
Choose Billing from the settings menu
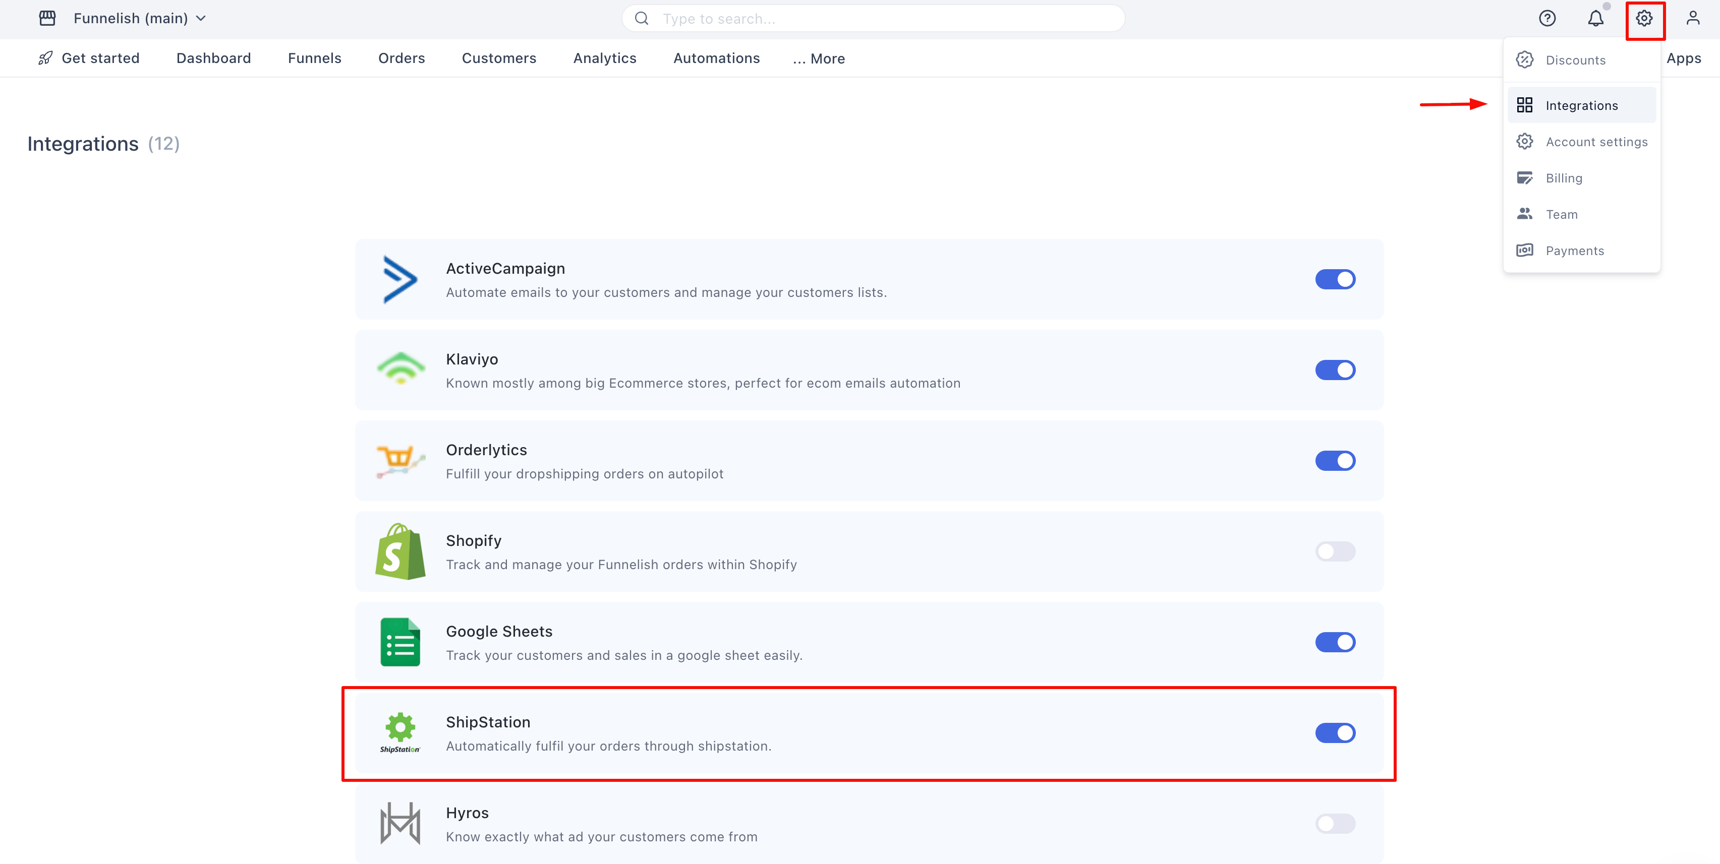click(1564, 178)
